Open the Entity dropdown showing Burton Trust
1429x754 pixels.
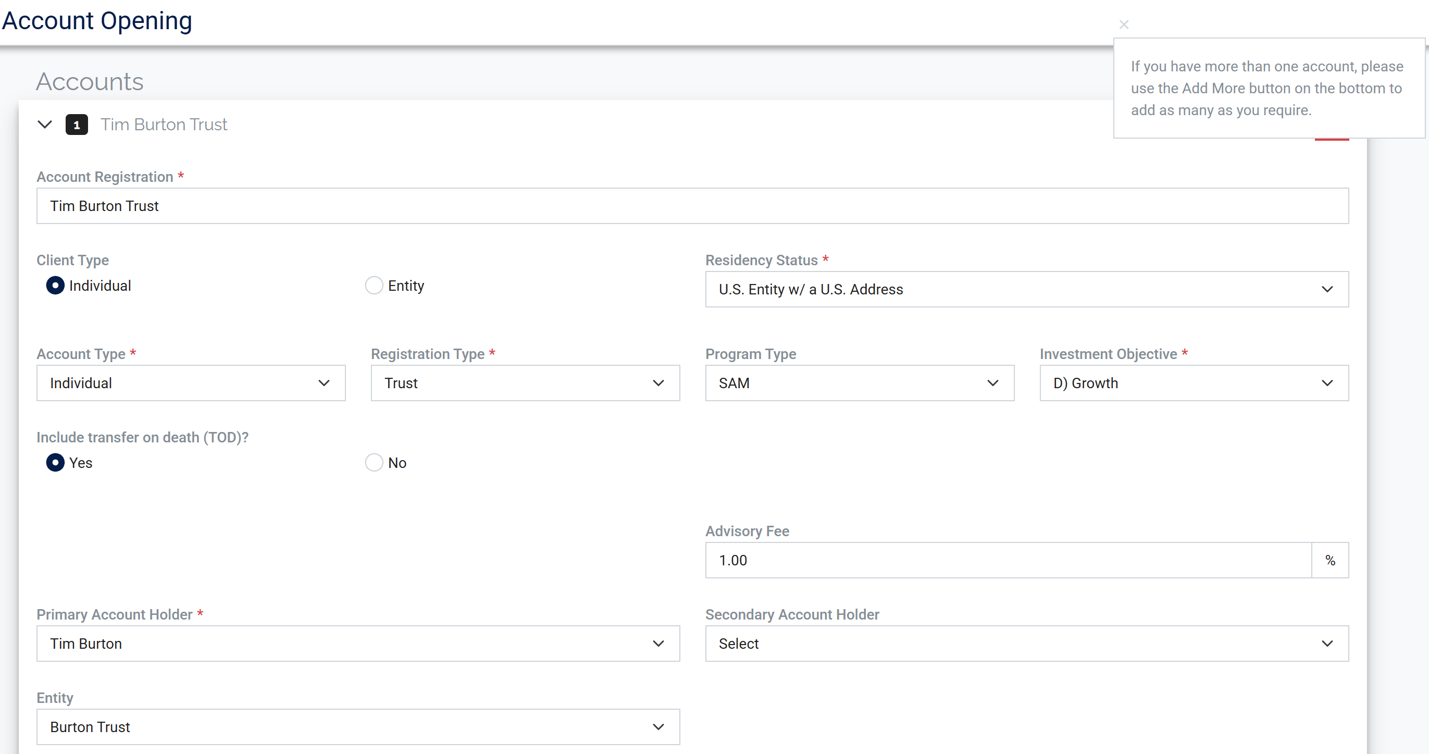[358, 727]
